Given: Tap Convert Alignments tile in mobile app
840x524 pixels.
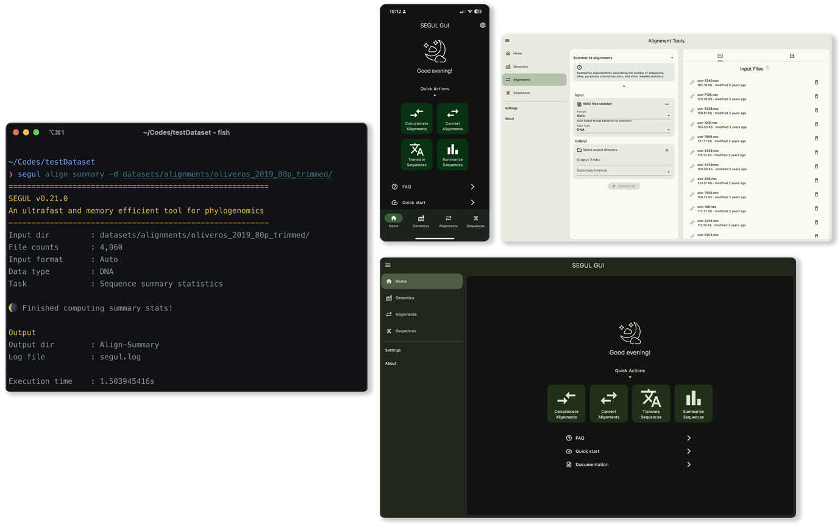Looking at the screenshot, I should click(x=453, y=118).
